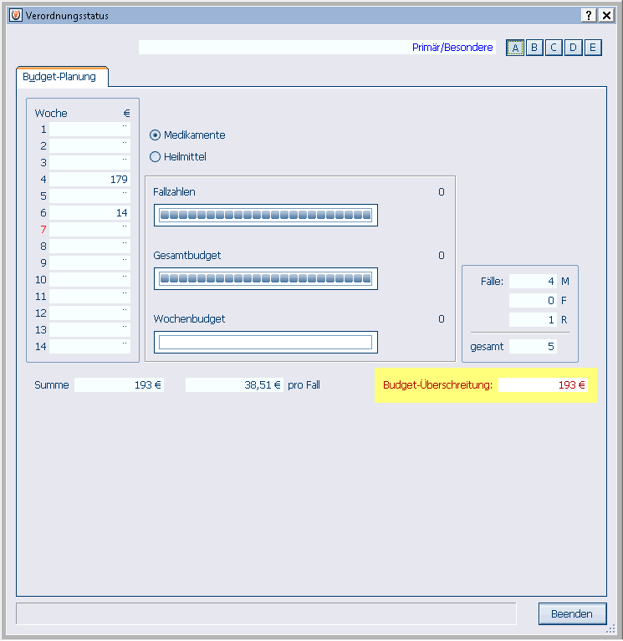Switch to category C
The width and height of the screenshot is (623, 641).
554,48
